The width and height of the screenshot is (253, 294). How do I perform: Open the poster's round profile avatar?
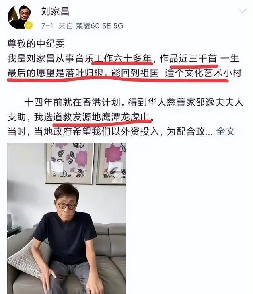(x=19, y=18)
